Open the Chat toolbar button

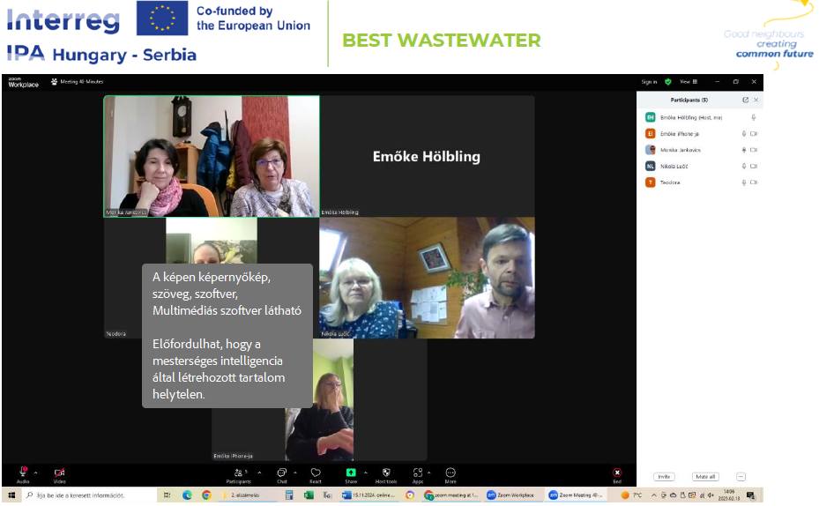[282, 474]
